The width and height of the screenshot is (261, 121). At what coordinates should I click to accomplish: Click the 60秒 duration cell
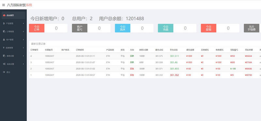(x=142, y=62)
